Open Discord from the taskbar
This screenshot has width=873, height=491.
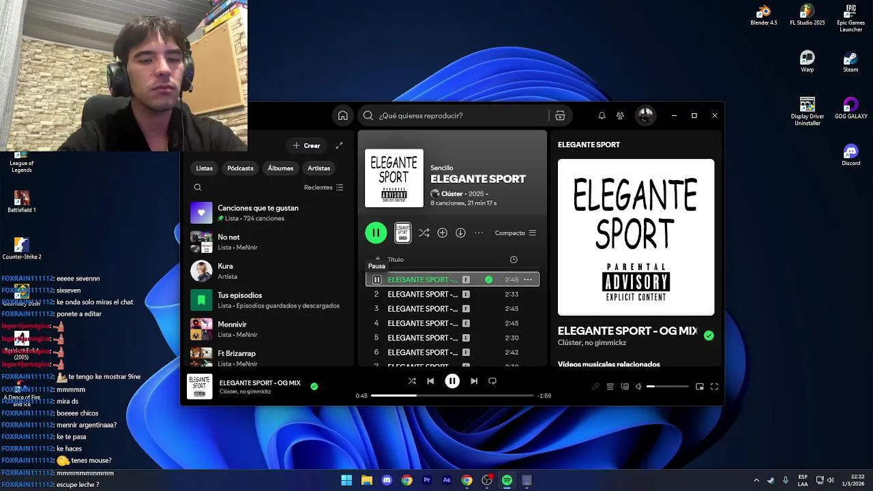pos(387,480)
